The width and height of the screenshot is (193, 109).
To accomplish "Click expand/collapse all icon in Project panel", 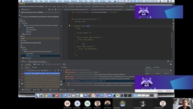I will click(52, 9).
